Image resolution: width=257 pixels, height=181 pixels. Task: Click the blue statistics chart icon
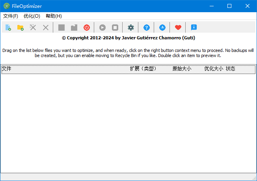tap(162, 28)
